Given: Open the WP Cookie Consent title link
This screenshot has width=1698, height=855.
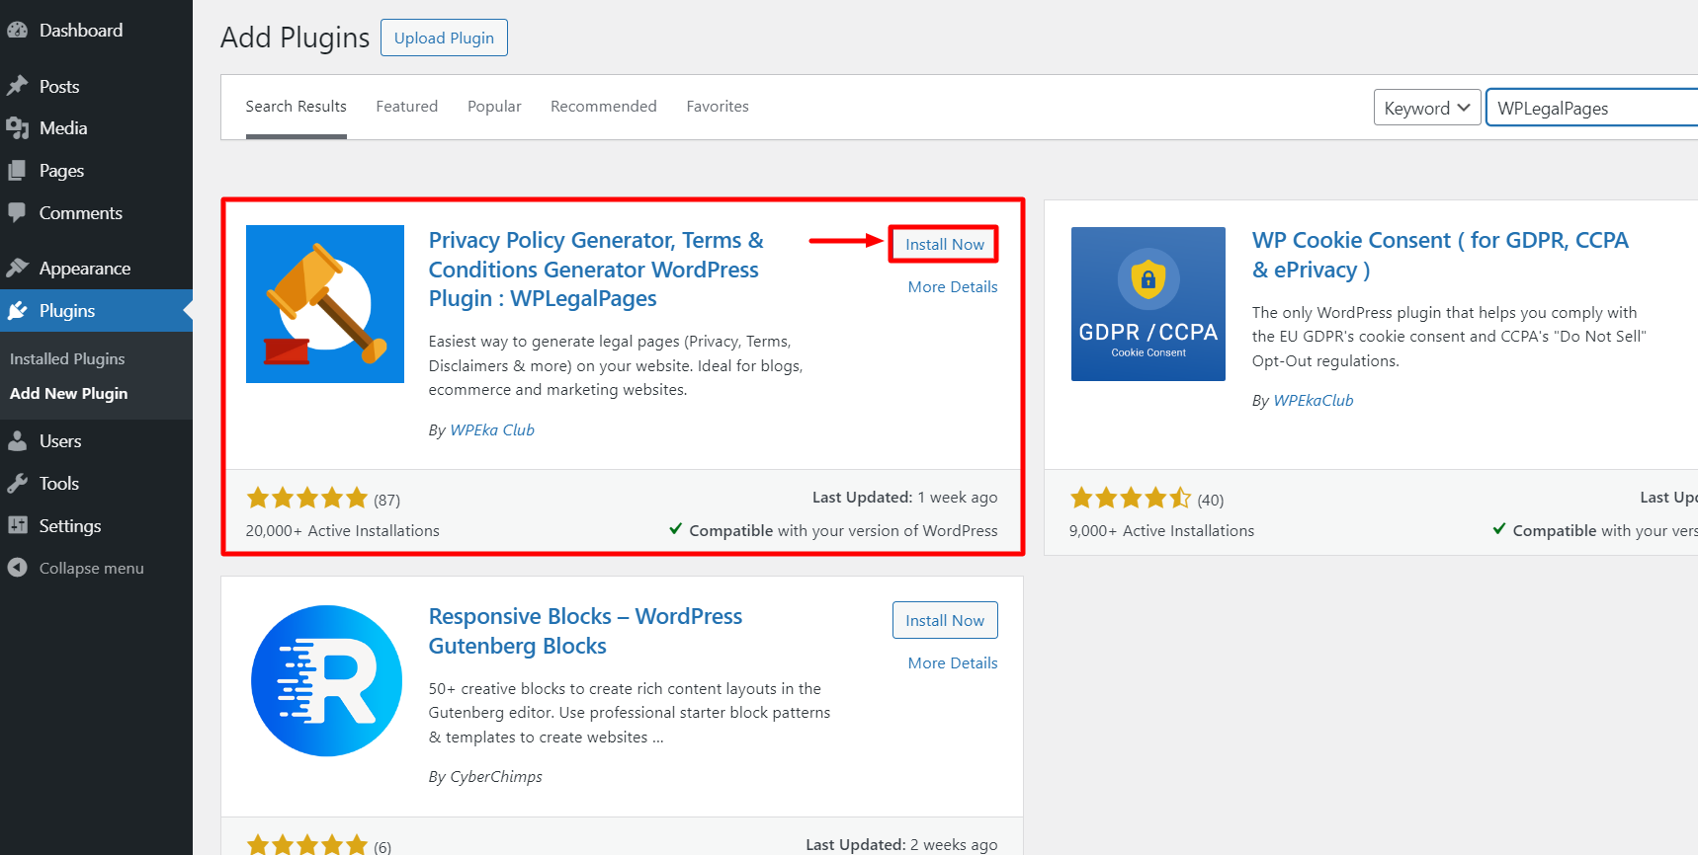Looking at the screenshot, I should tap(1440, 255).
